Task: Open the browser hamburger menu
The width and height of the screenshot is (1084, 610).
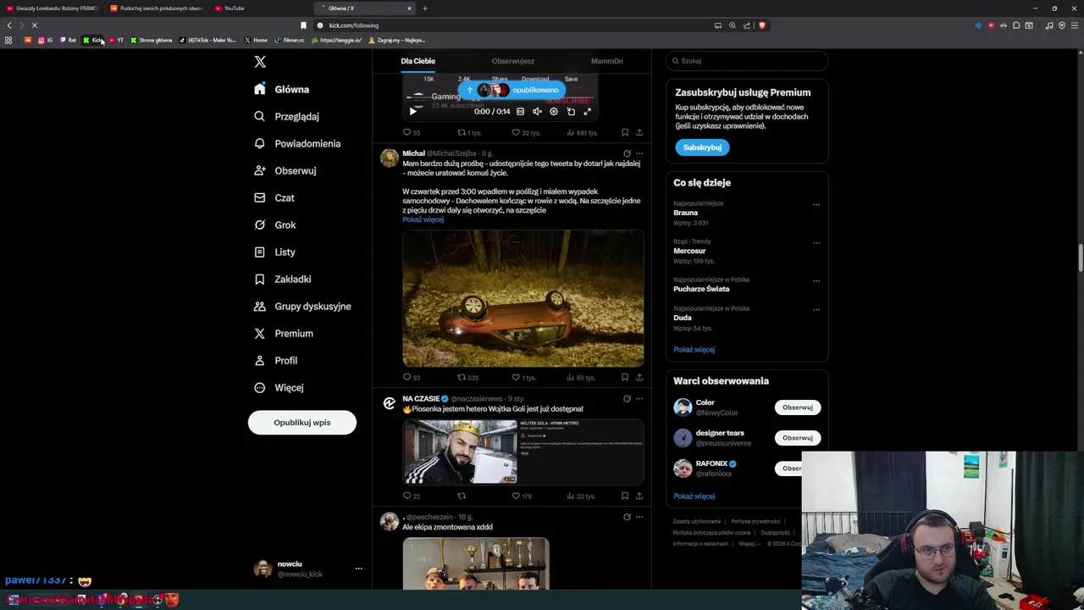Action: pos(1075,25)
